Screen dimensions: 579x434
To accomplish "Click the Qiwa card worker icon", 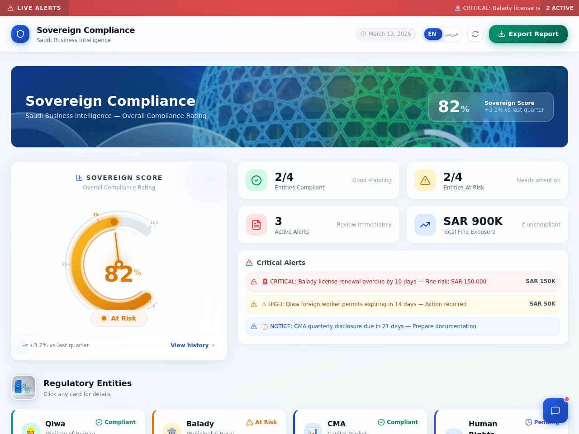I will point(31,430).
